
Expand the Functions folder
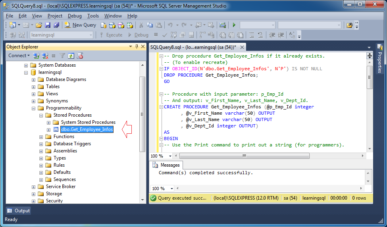pyautogui.click(x=41, y=137)
